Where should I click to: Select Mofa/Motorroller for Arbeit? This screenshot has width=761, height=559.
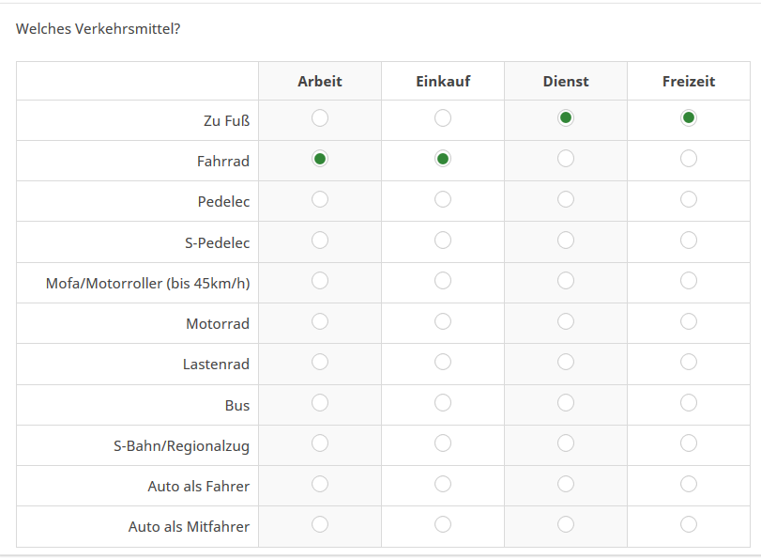(320, 280)
